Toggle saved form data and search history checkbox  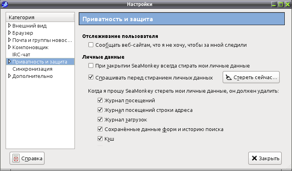100,129
